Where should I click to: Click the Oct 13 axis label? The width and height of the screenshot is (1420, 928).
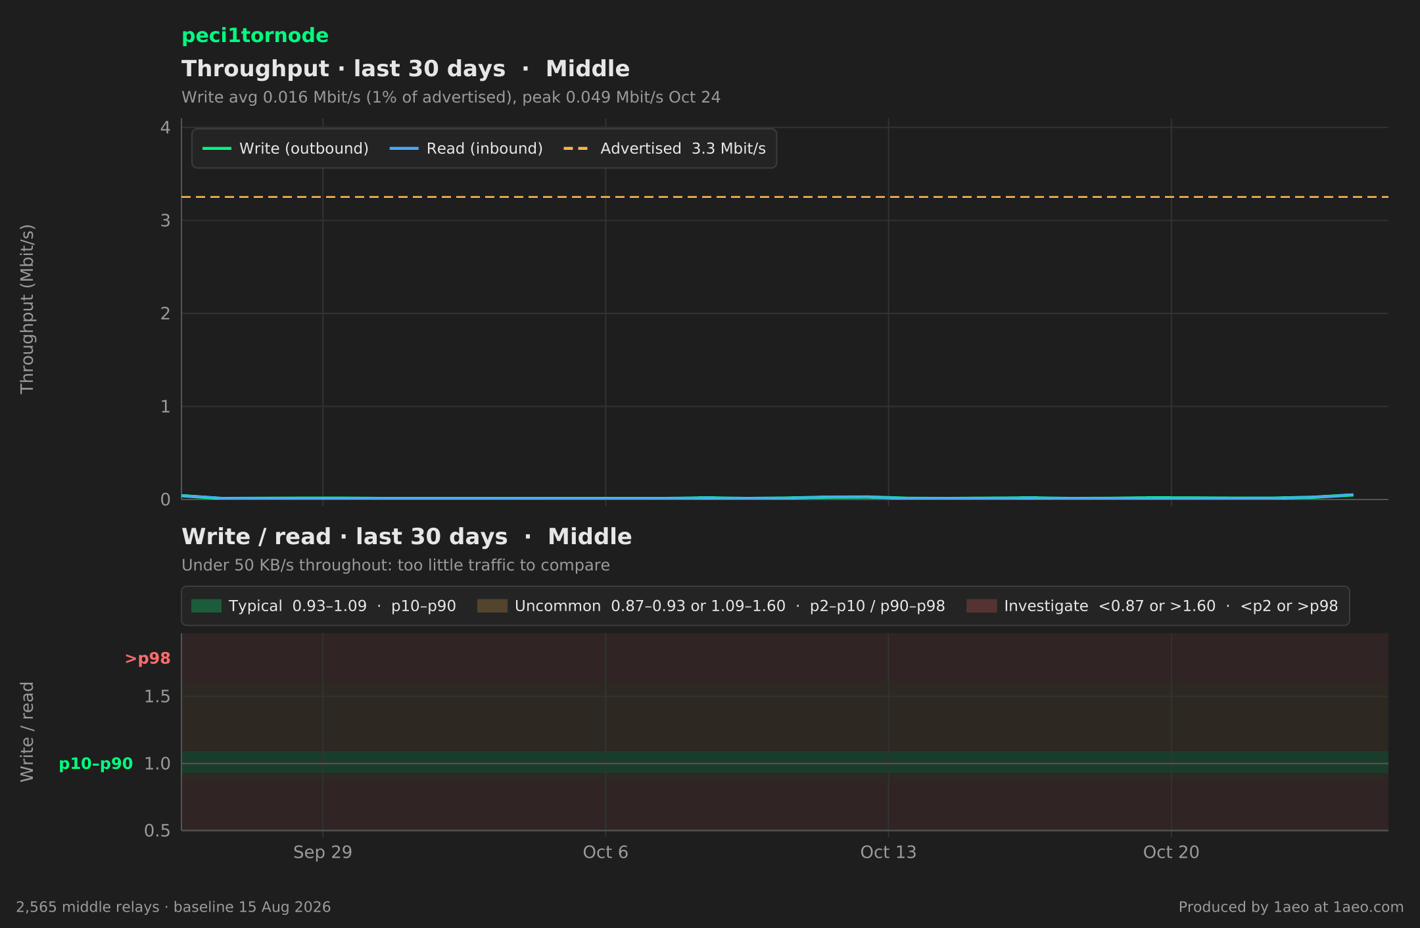pyautogui.click(x=888, y=852)
